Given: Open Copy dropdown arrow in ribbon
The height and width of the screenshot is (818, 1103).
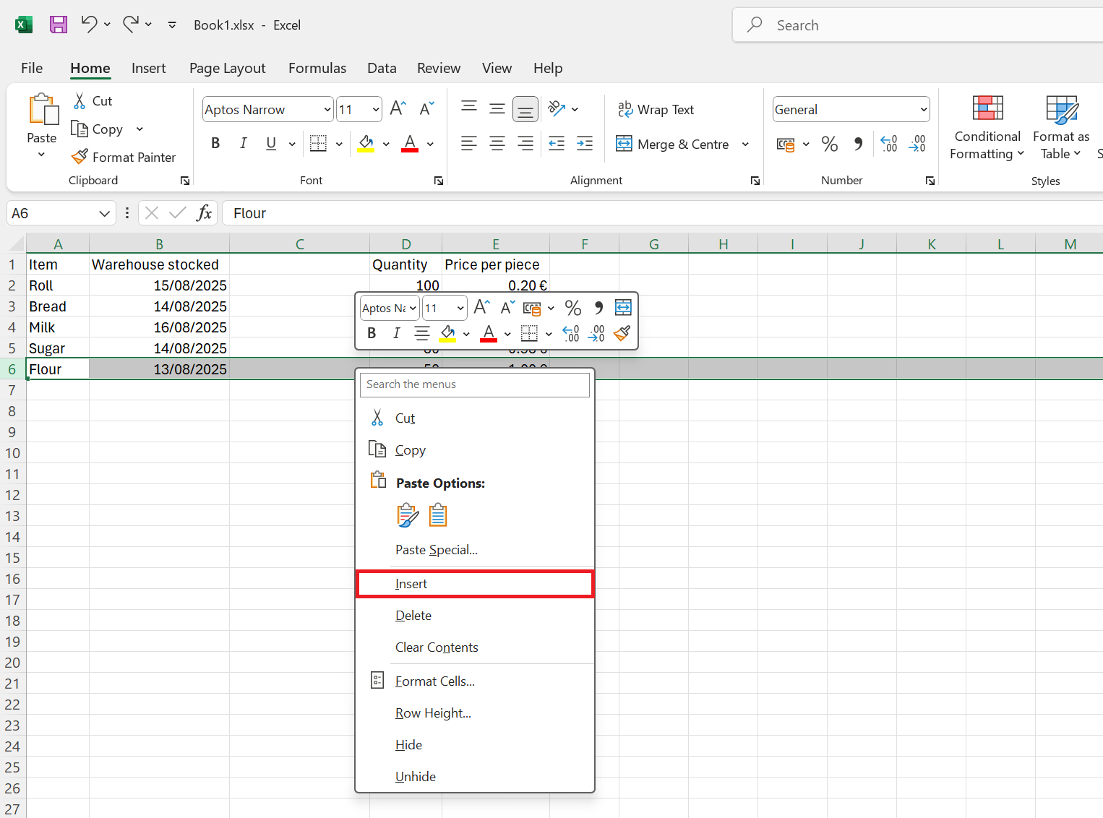Looking at the screenshot, I should pos(140,129).
